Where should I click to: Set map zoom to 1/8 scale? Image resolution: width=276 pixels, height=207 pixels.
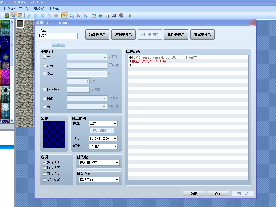[85, 16]
